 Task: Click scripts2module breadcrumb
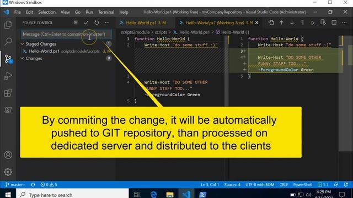pos(135,32)
